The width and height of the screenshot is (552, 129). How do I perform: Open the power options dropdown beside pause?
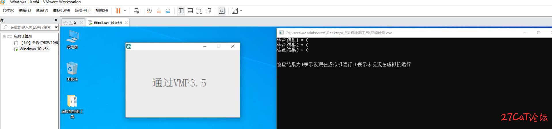click(125, 11)
